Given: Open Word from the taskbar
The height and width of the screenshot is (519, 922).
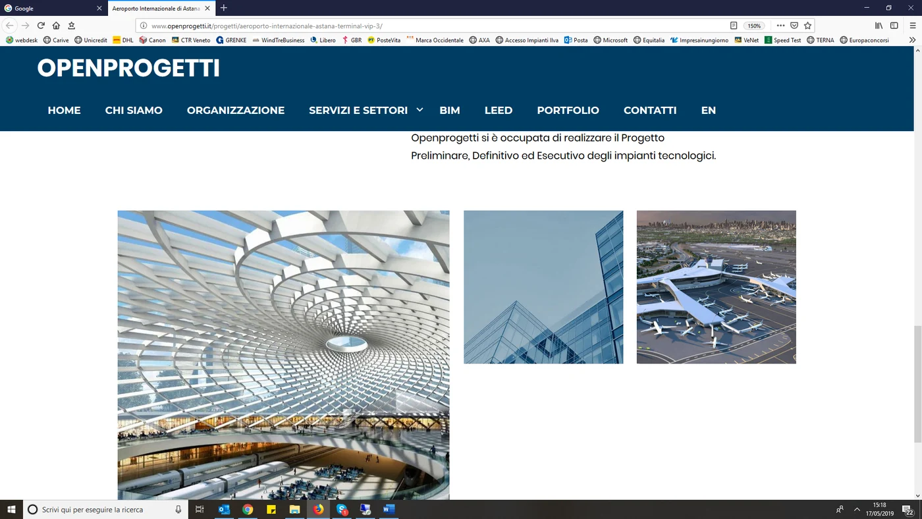Looking at the screenshot, I should tap(388, 509).
